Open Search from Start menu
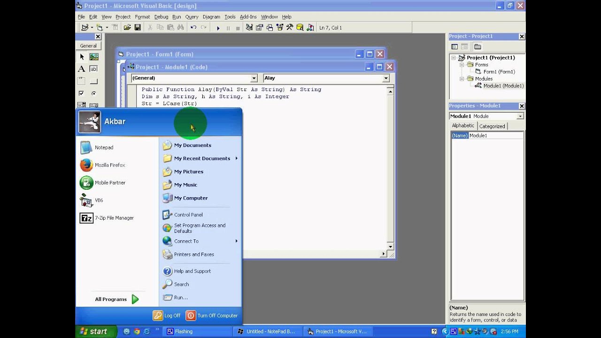The width and height of the screenshot is (601, 338). pos(176,284)
